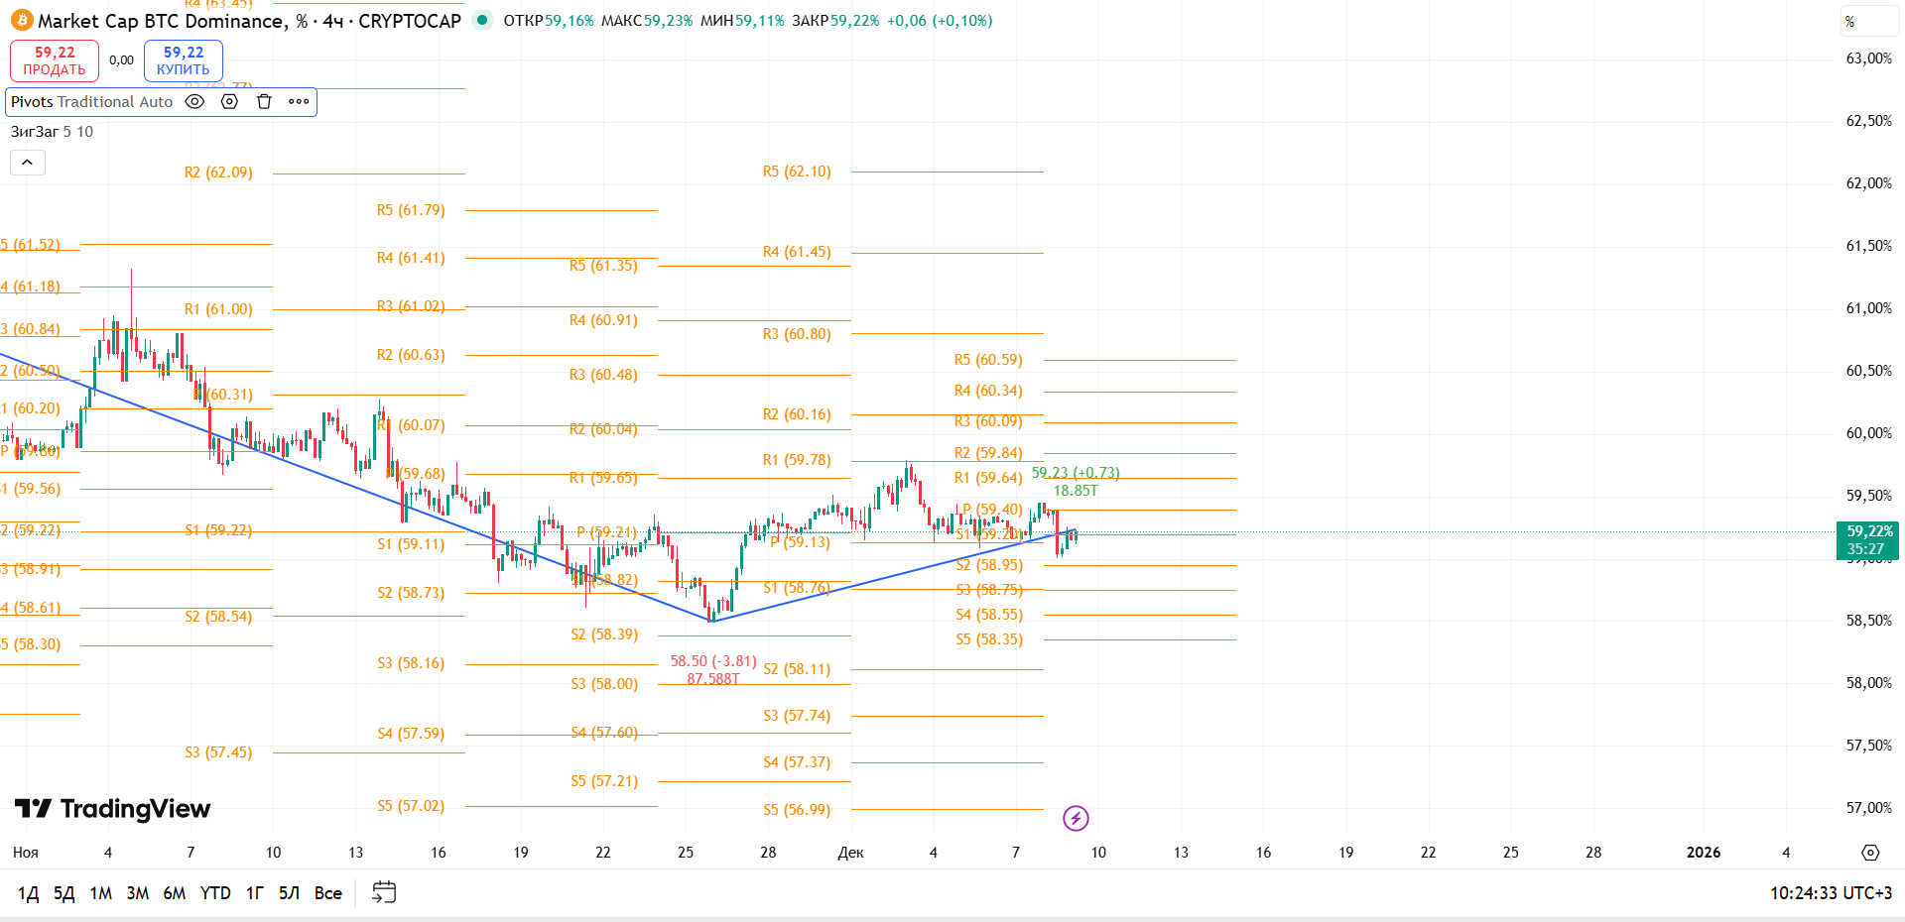Viewport: 1905px width, 922px height.
Task: Select the ЗигЗаг 5 10 indicator label
Action: click(x=52, y=131)
